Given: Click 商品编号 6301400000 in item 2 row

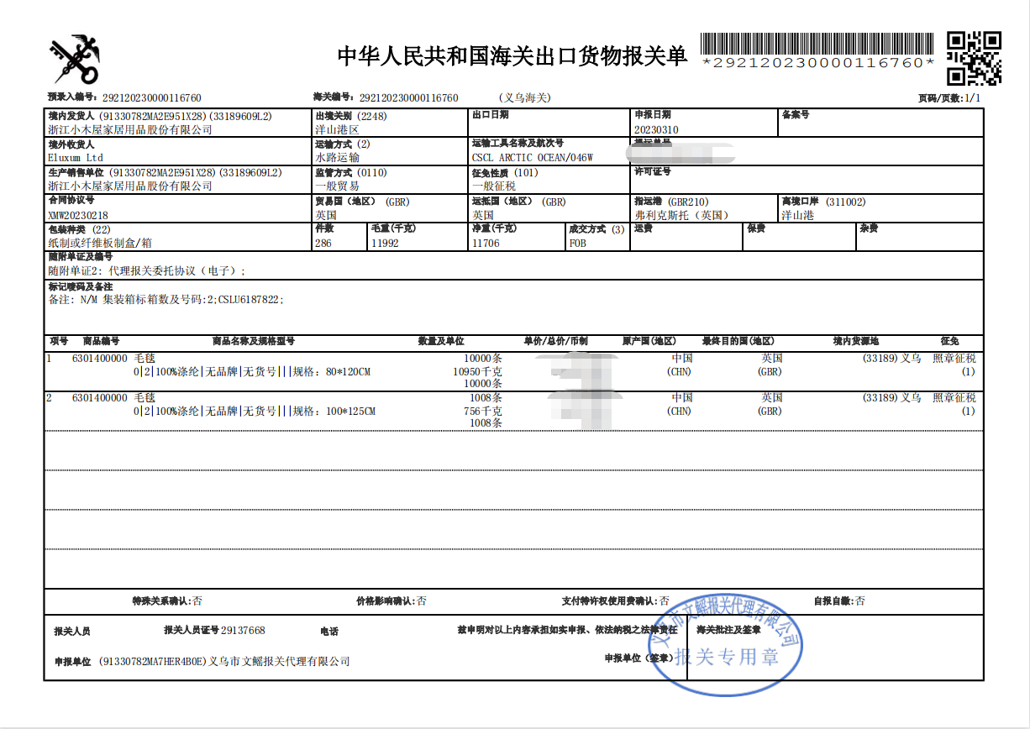Looking at the screenshot, I should [100, 397].
